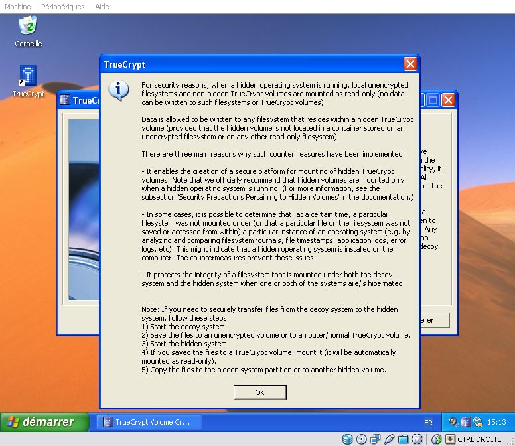Select the Corbeille desktop icon
The width and height of the screenshot is (515, 446).
[29, 32]
